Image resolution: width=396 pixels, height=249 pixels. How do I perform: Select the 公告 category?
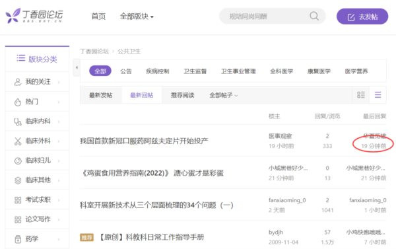[x=126, y=71]
